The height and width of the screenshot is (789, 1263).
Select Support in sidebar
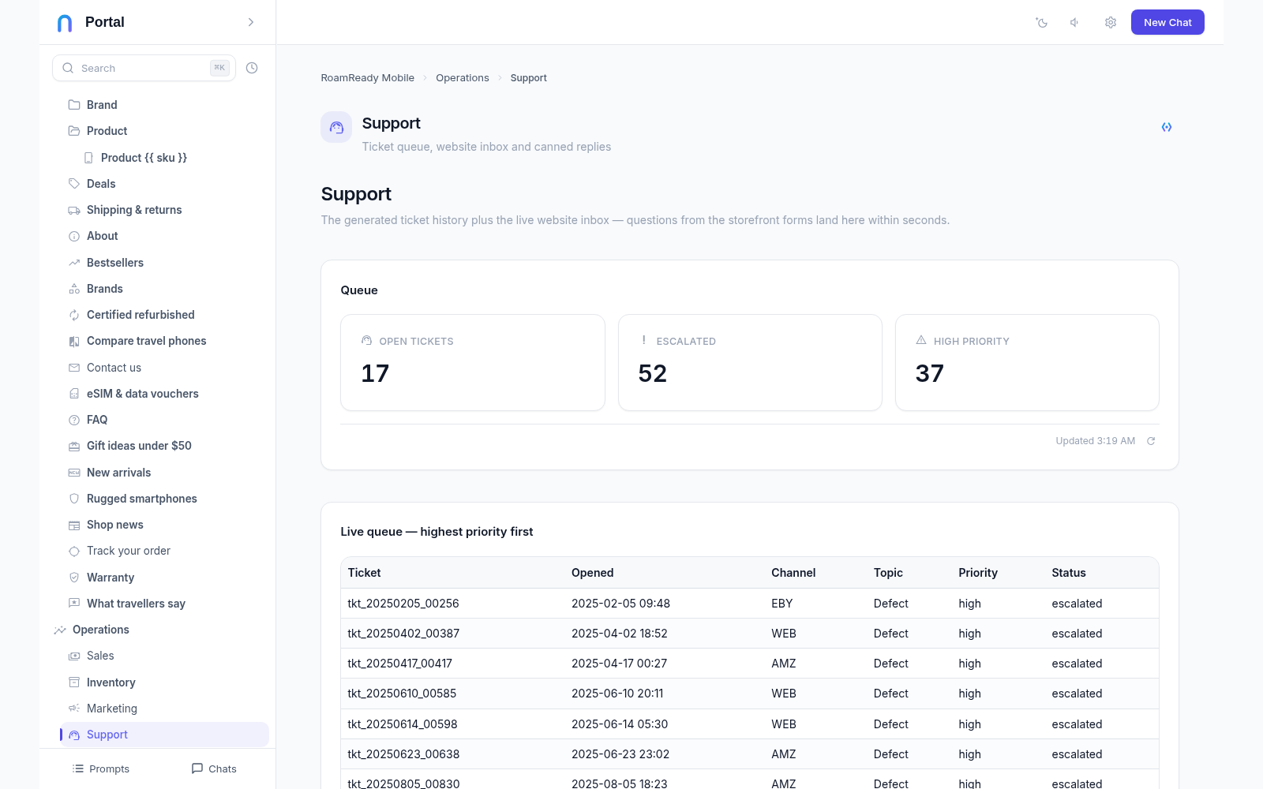click(x=164, y=735)
